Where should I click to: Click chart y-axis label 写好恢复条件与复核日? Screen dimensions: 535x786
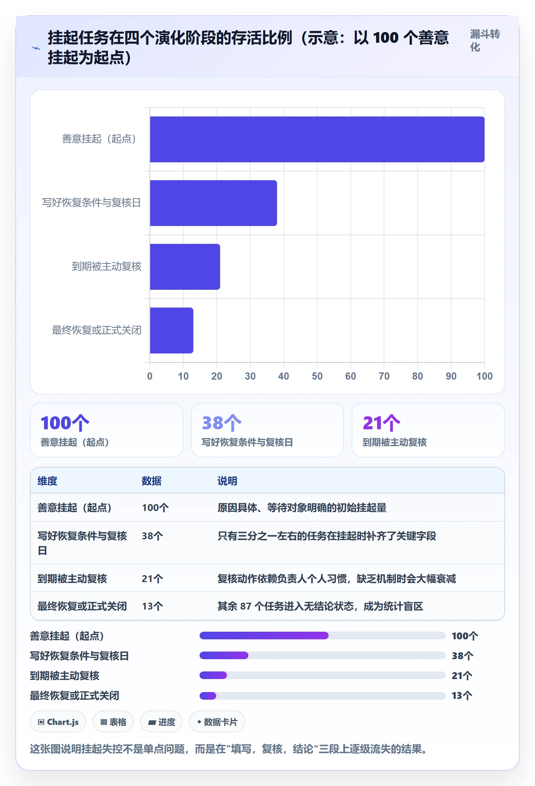92,202
